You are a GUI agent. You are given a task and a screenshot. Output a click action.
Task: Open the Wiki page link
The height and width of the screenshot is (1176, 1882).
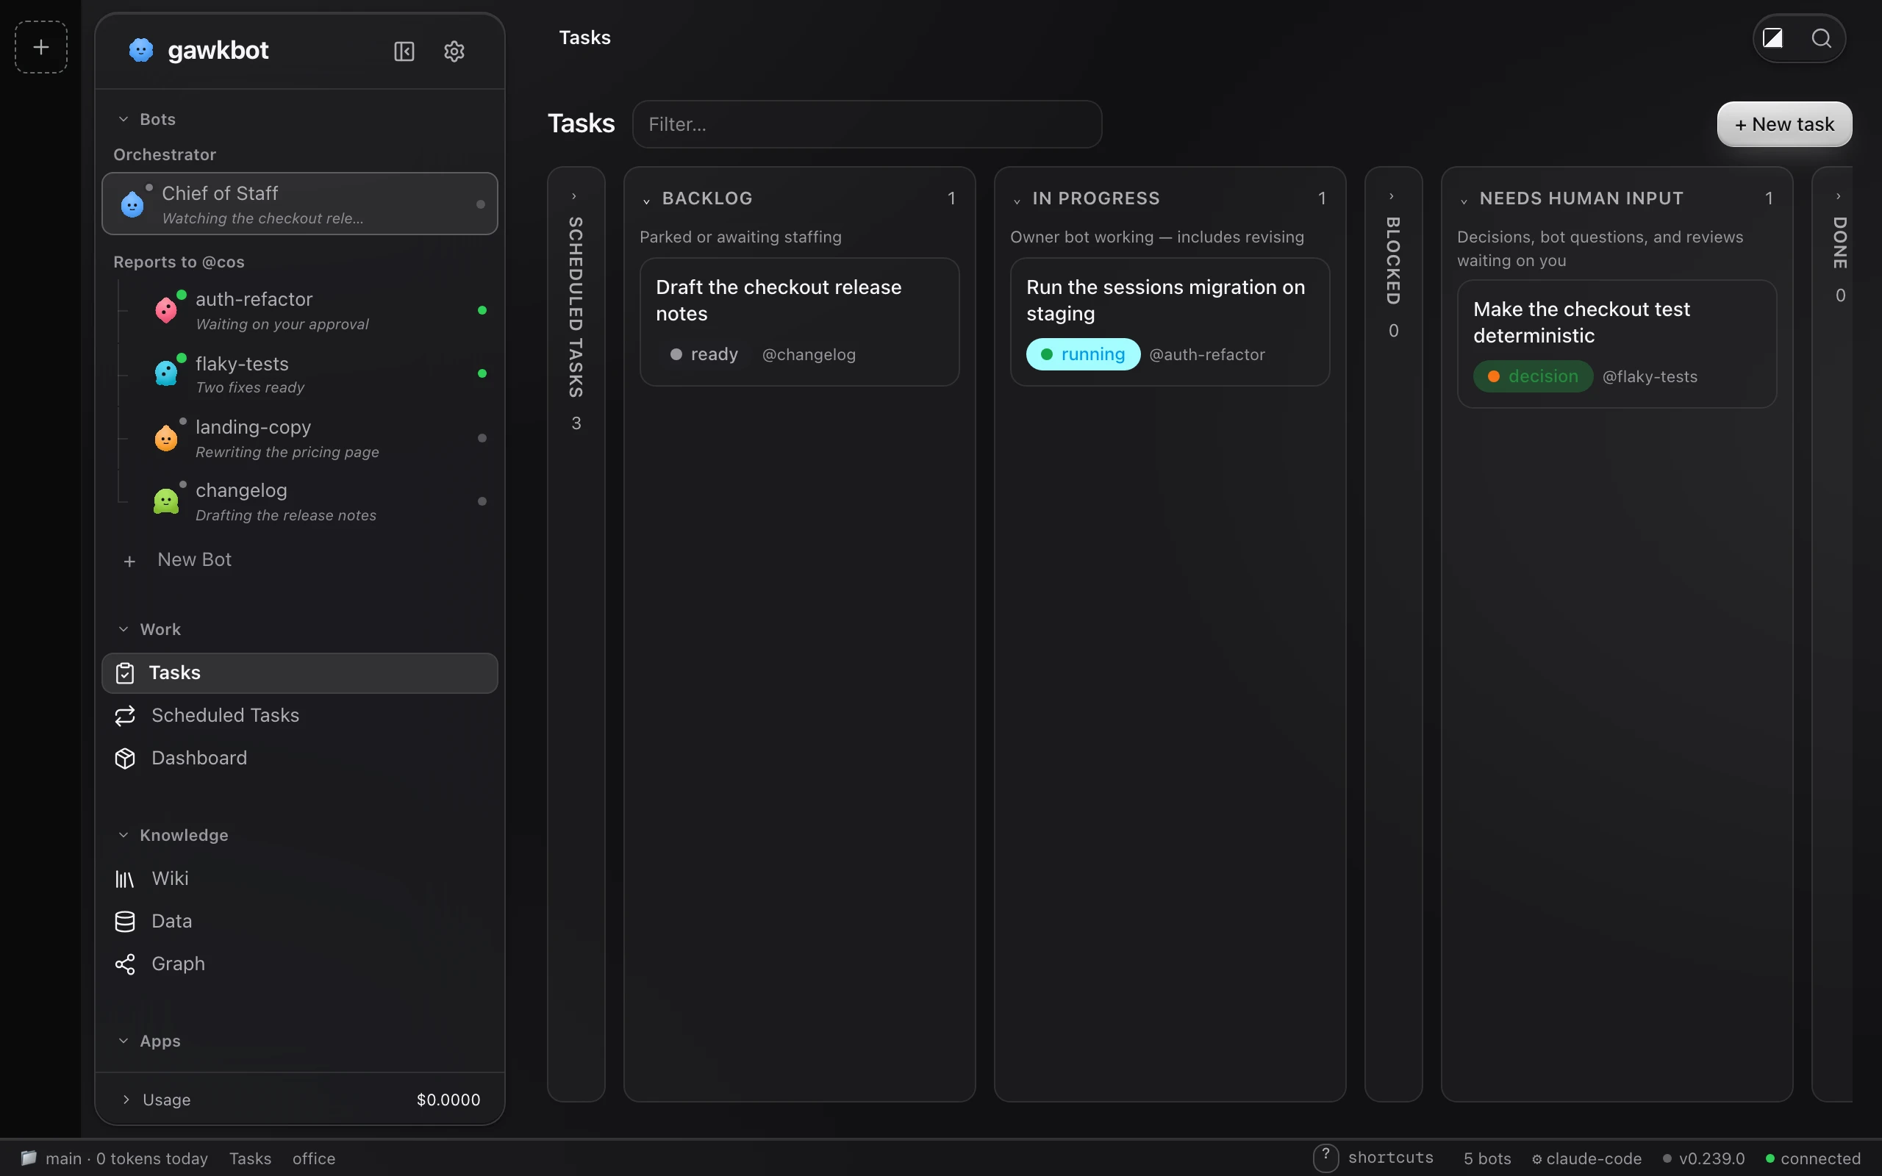(300, 879)
